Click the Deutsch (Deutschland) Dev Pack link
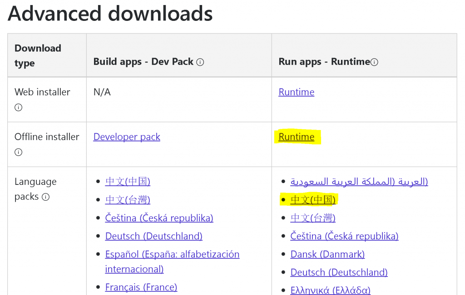Screen dimensions: 465x295 point(153,236)
